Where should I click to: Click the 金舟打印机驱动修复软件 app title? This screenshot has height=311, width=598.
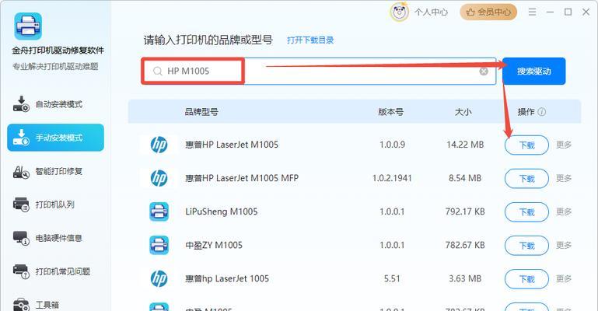tap(58, 51)
